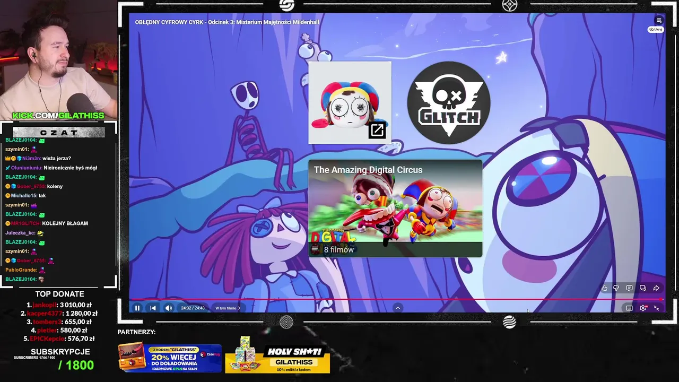The height and width of the screenshot is (382, 679).
Task: Click the '8 filmów' playlist label
Action: pyautogui.click(x=338, y=249)
